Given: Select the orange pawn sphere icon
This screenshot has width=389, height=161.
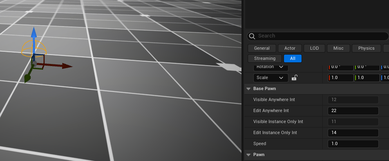Looking at the screenshot, I should (34, 49).
